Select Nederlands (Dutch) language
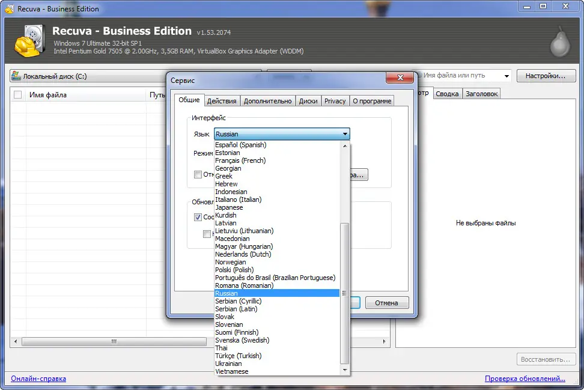The height and width of the screenshot is (390, 584). 277,254
